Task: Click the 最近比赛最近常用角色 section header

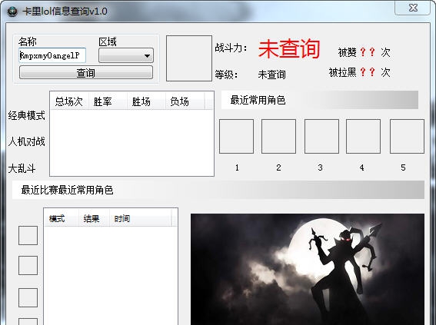Action: (218, 190)
